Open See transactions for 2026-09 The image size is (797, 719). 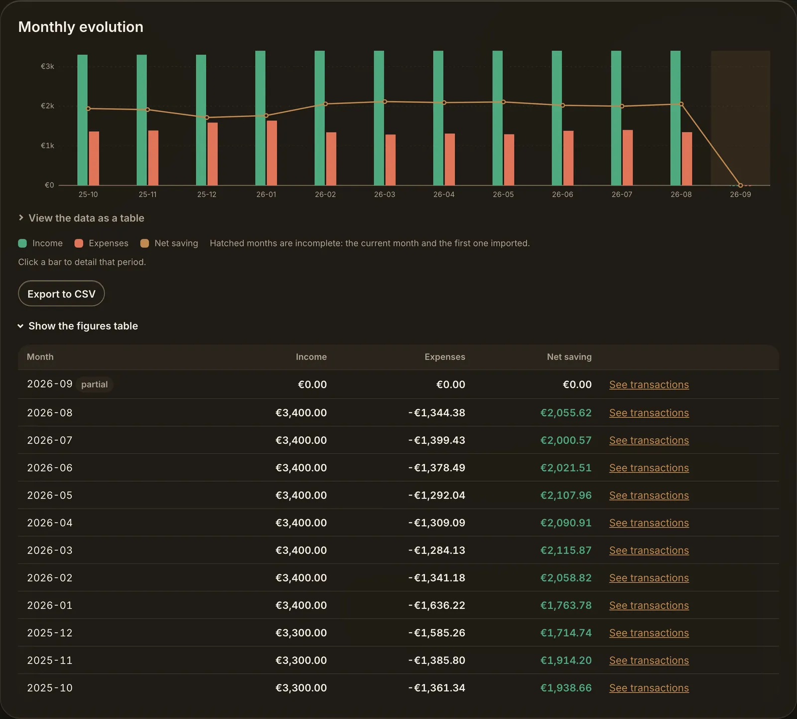pyautogui.click(x=649, y=384)
